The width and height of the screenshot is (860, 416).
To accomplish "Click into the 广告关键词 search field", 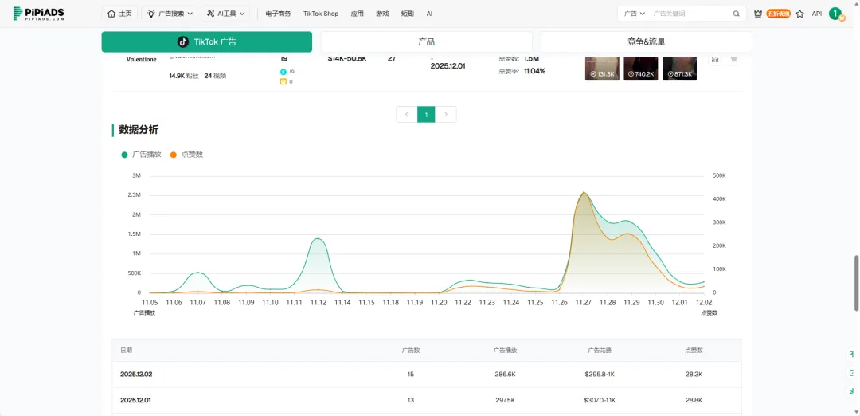I will (x=689, y=14).
